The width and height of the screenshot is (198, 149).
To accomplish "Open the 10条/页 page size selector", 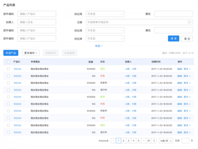I will [166, 140].
